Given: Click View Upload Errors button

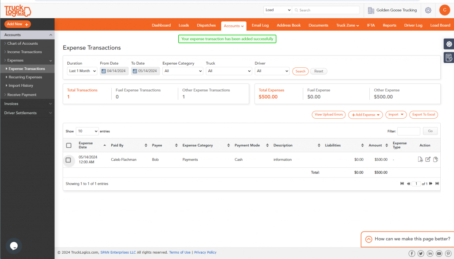Looking at the screenshot, I should [x=329, y=115].
